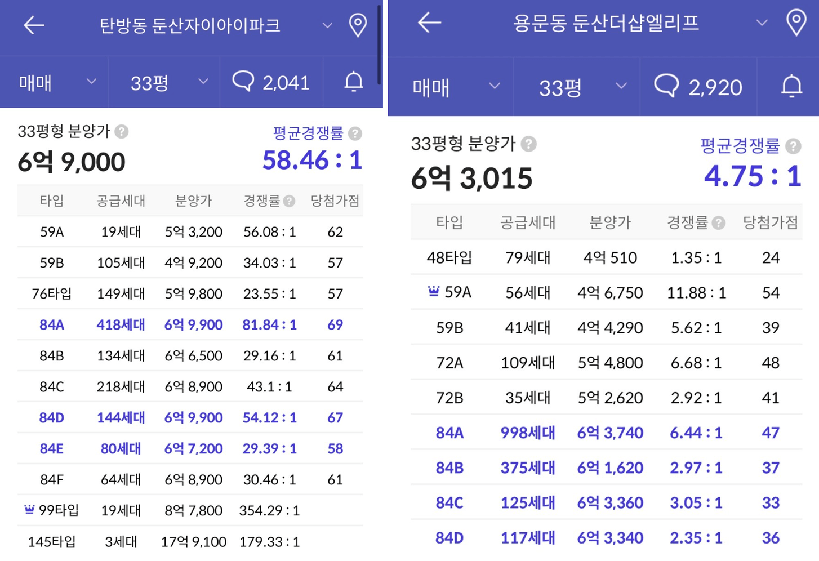Open the comments bubble showing 2,041
The image size is (819, 561).
[271, 83]
